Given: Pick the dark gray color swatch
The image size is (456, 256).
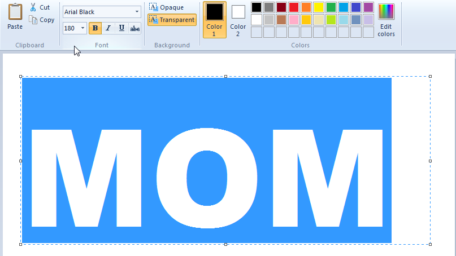Looking at the screenshot, I should [269, 7].
